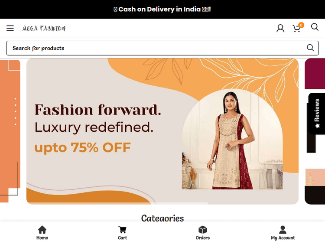Open the Reviews side tab
325x244 pixels.
point(317,114)
